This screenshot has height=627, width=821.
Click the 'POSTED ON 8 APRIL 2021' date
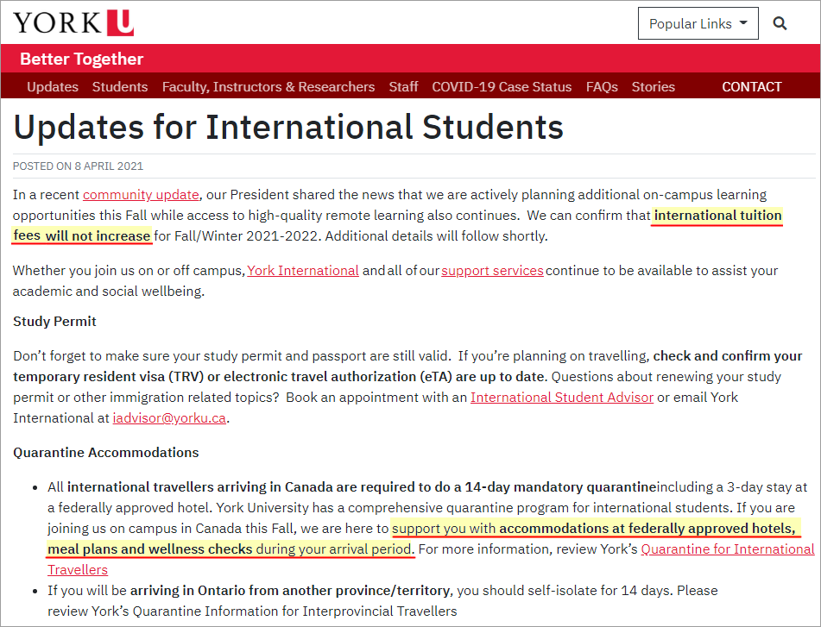click(x=78, y=166)
